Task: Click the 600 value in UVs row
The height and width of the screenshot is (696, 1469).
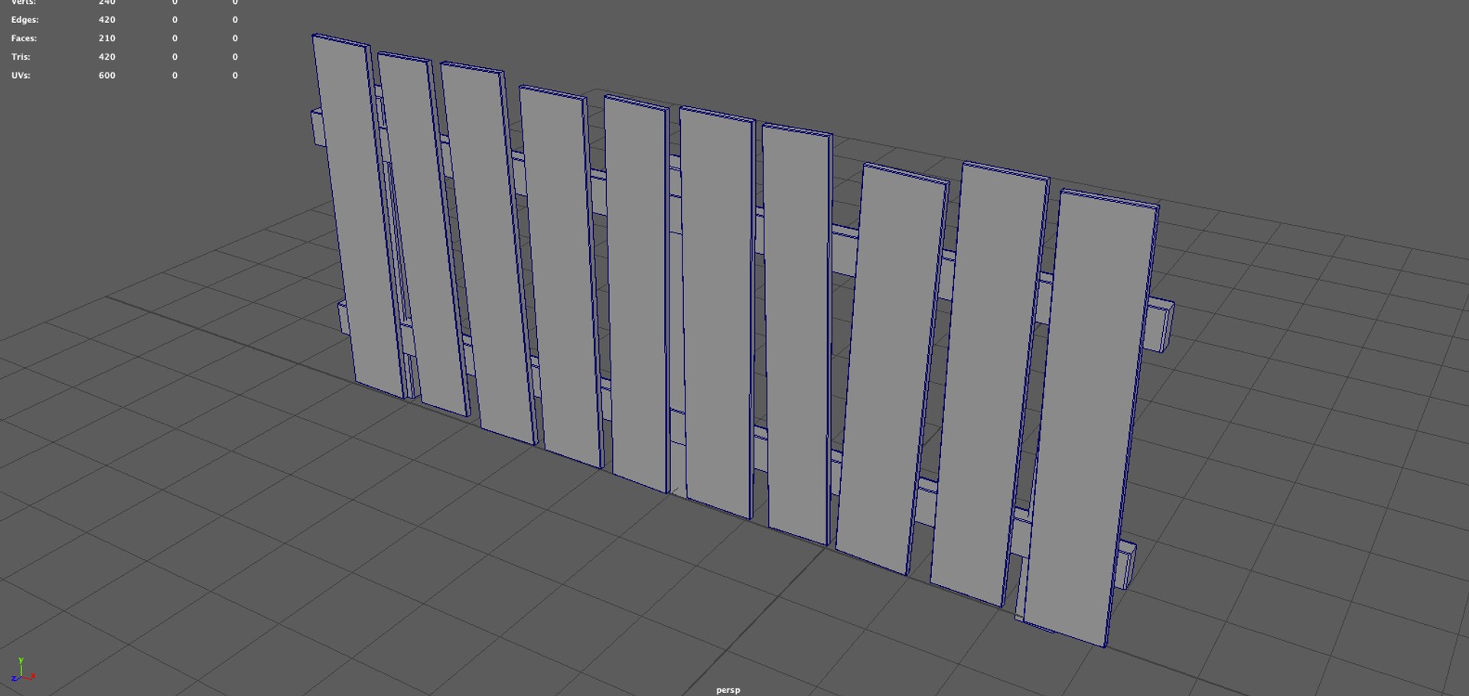Action: (x=107, y=76)
